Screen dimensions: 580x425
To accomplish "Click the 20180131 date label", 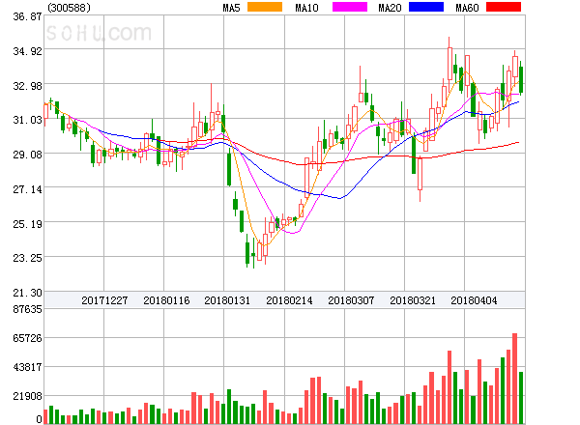I will (x=227, y=300).
